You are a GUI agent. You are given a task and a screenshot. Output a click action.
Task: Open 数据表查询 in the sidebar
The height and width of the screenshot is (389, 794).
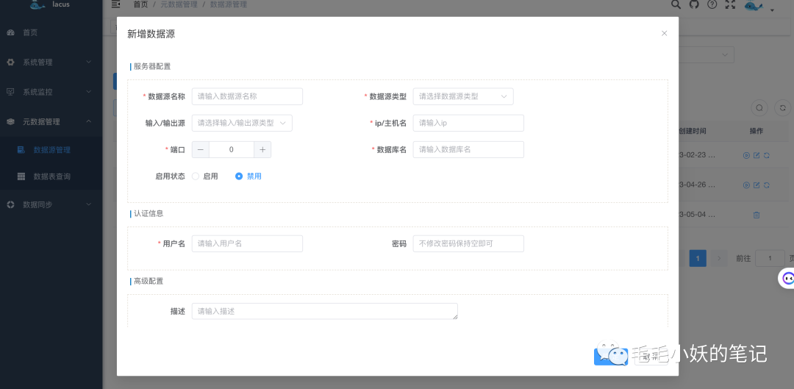(51, 176)
